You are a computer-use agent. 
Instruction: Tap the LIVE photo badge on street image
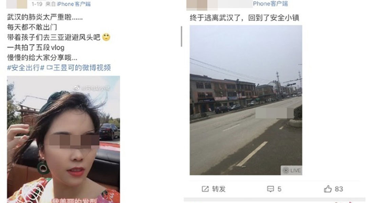pos(291,171)
